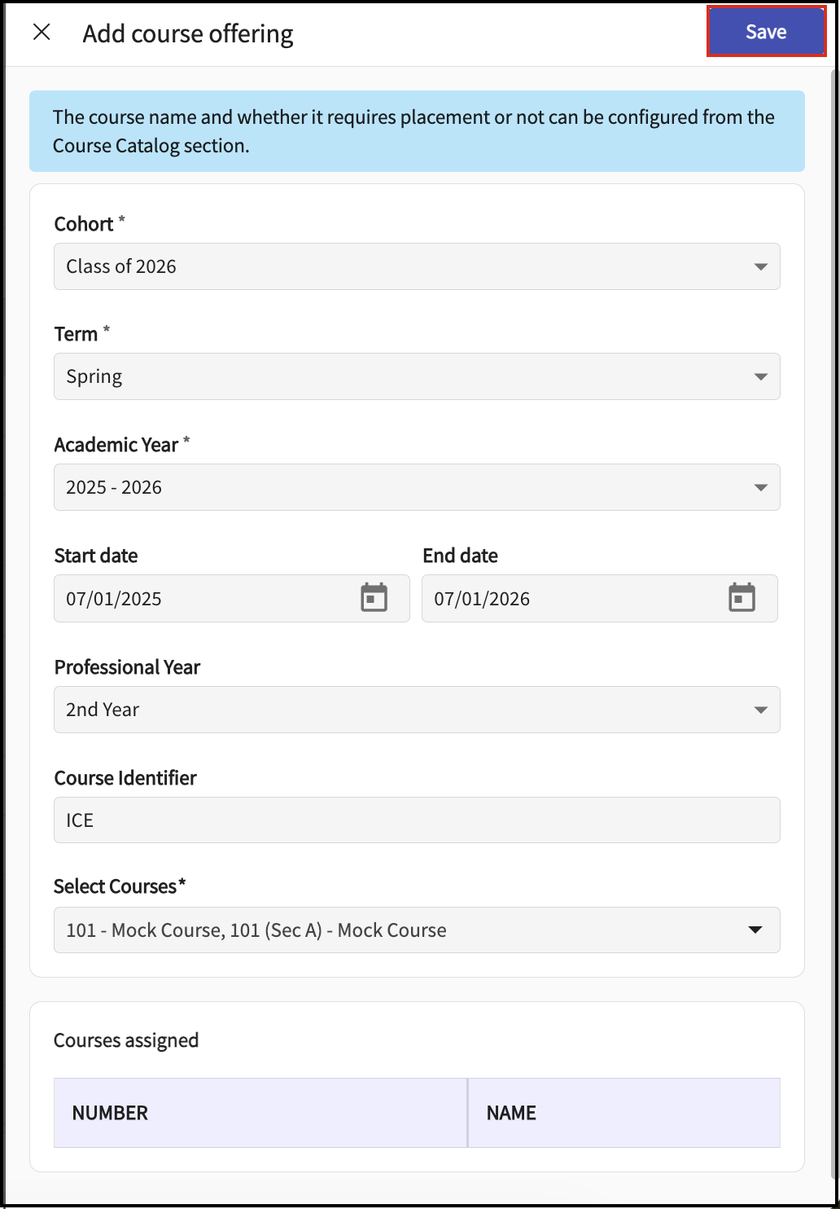Click the blue Course Catalog info banner
840x1209 pixels.
(x=416, y=131)
